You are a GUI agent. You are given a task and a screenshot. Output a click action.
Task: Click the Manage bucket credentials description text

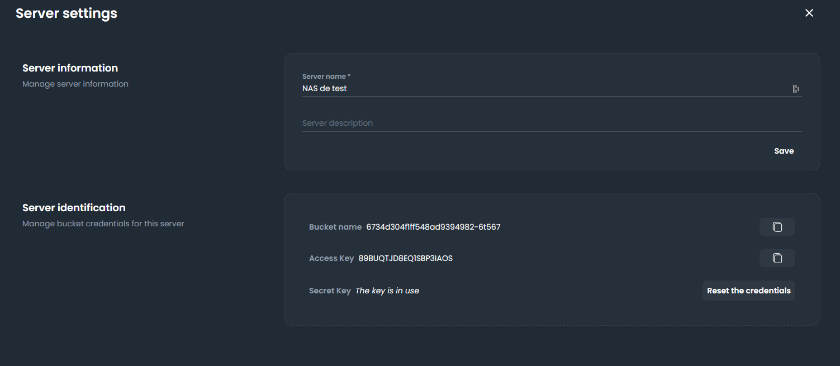point(103,223)
